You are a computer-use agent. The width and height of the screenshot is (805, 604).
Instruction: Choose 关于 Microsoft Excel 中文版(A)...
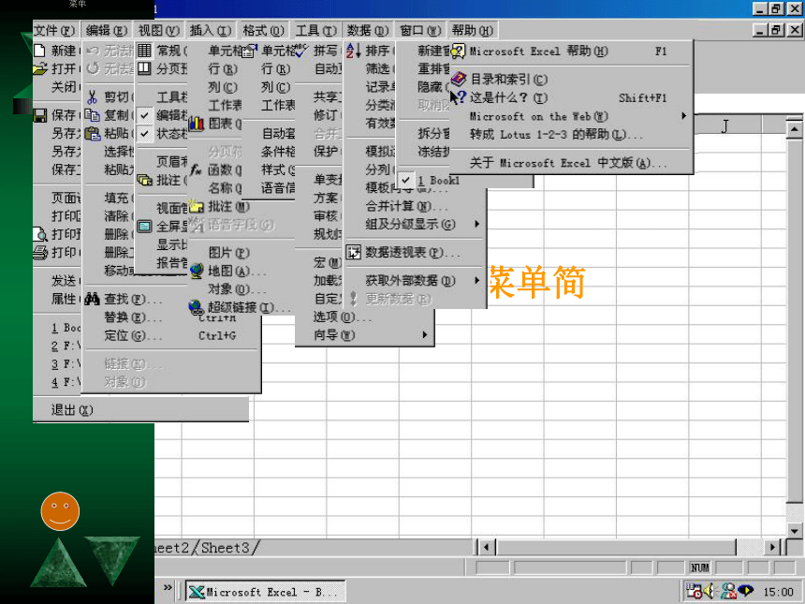tap(568, 163)
